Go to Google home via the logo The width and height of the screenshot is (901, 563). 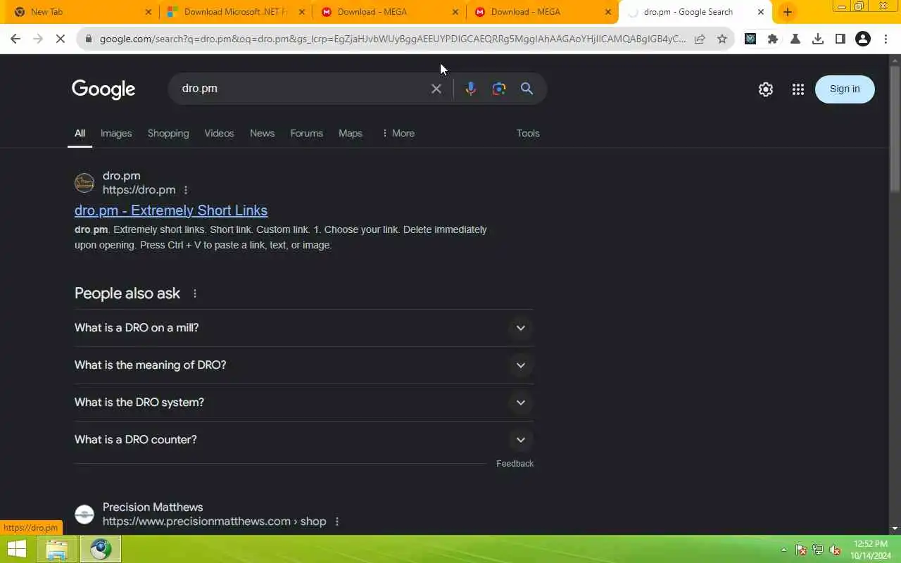point(103,89)
